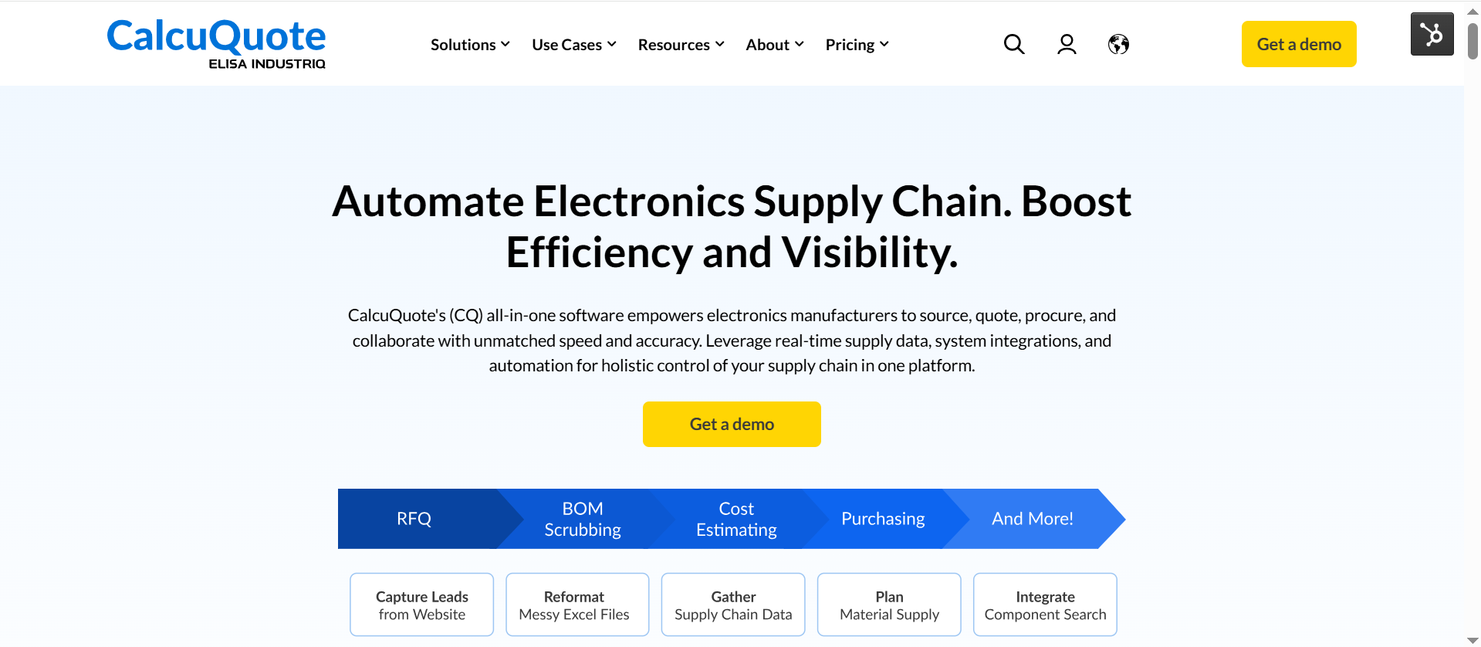Open the Pricing menu
Viewport: 1481px width, 647px height.
click(x=857, y=45)
